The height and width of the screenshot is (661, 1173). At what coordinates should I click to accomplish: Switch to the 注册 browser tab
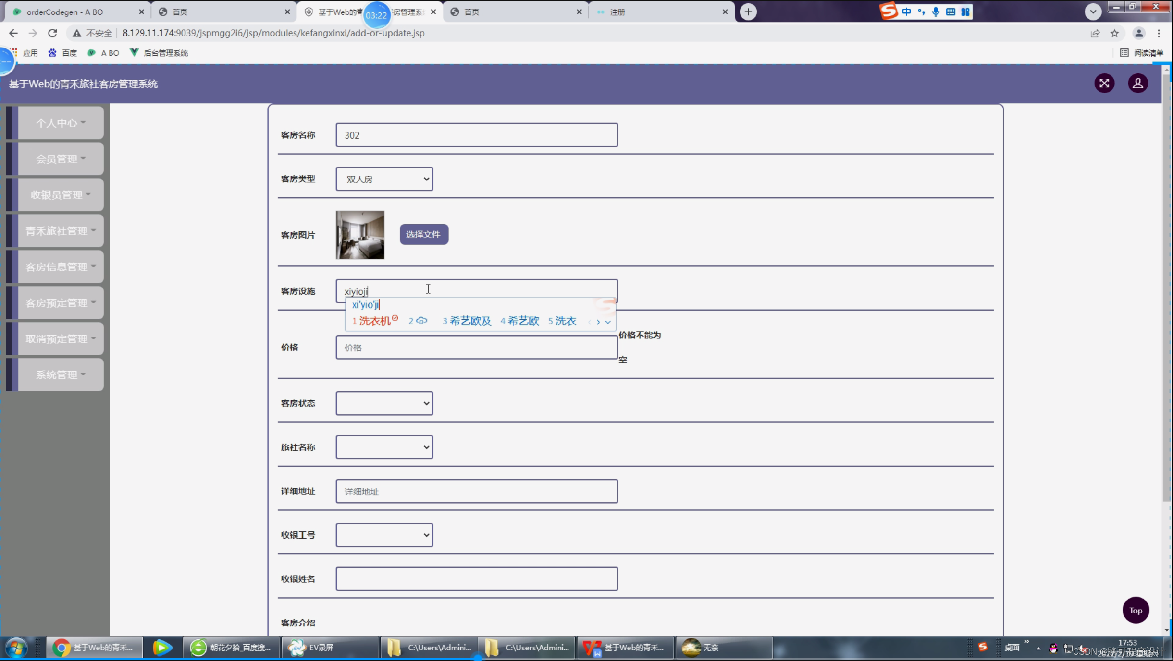pos(658,12)
